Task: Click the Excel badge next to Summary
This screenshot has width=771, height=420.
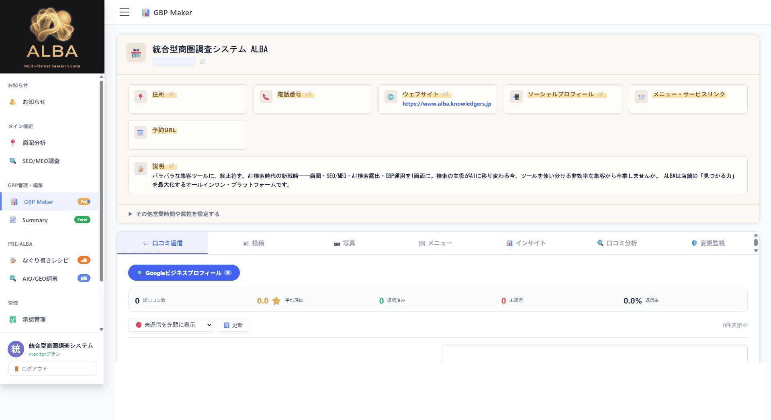Action: 82,220
